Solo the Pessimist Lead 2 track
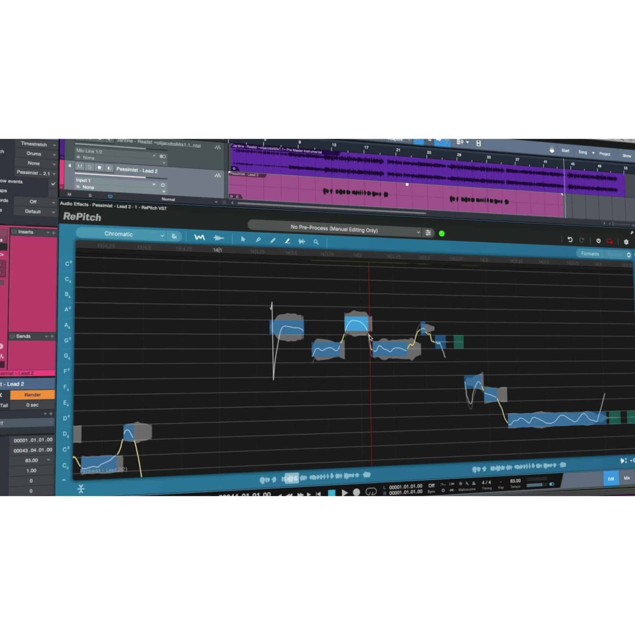 (89, 167)
